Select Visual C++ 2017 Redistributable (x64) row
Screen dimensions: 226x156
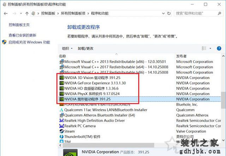(x=139, y=67)
